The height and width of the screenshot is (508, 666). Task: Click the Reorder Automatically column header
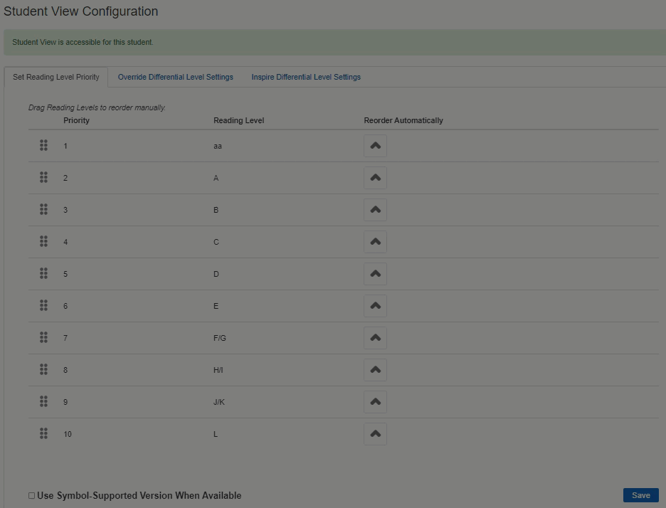(x=403, y=121)
